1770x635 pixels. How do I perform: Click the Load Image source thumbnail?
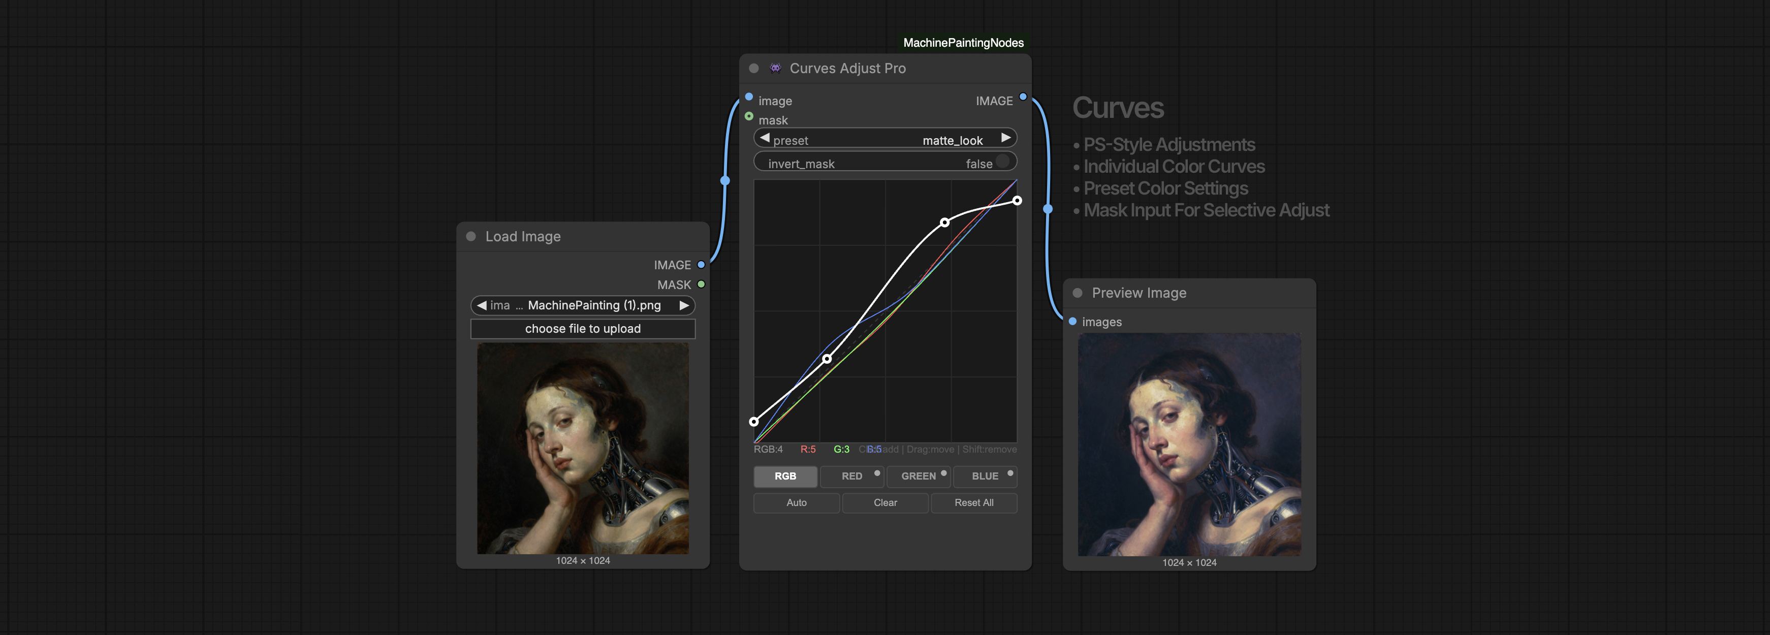coord(583,448)
